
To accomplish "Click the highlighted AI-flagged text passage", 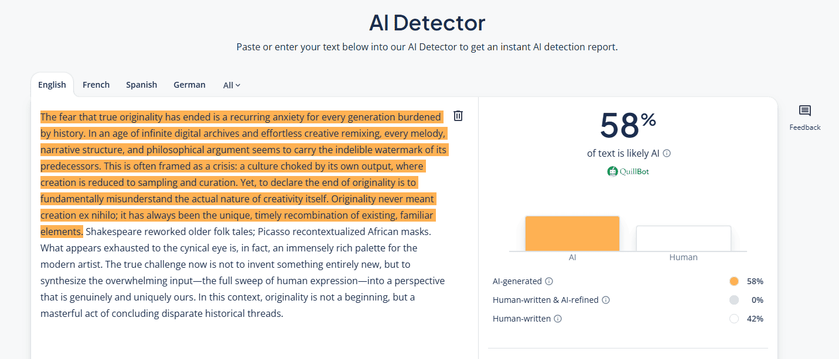I will click(x=234, y=167).
